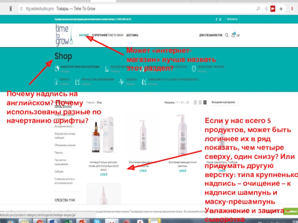Screen dimensions: 298x223
Task: Open the Себорея category in the banner
Action: [x=131, y=80]
